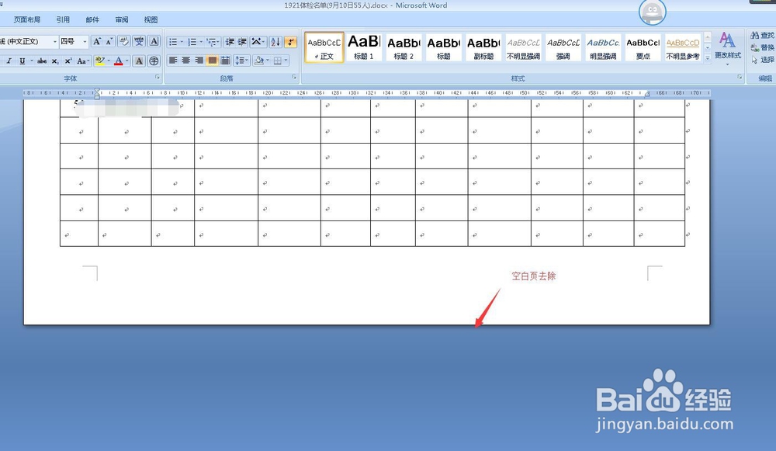Switch to the 视图 tab
Screen dimensions: 776x451
coord(151,20)
